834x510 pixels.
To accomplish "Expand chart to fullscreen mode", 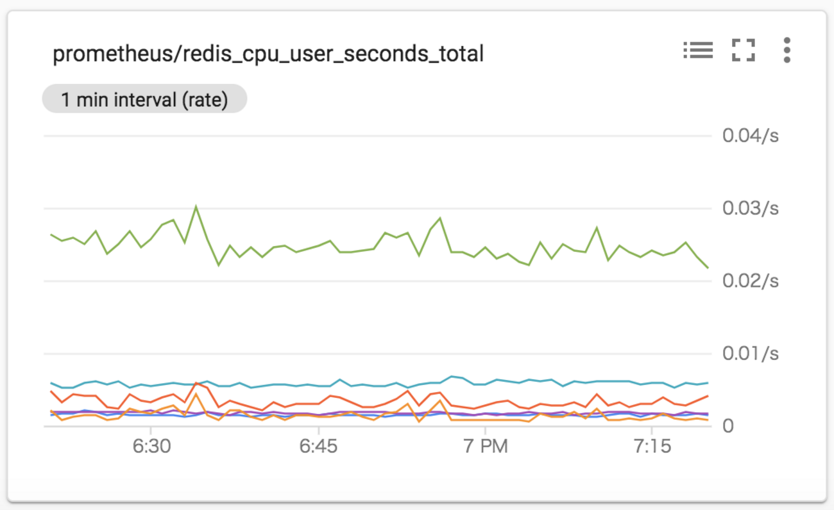I will pos(744,50).
